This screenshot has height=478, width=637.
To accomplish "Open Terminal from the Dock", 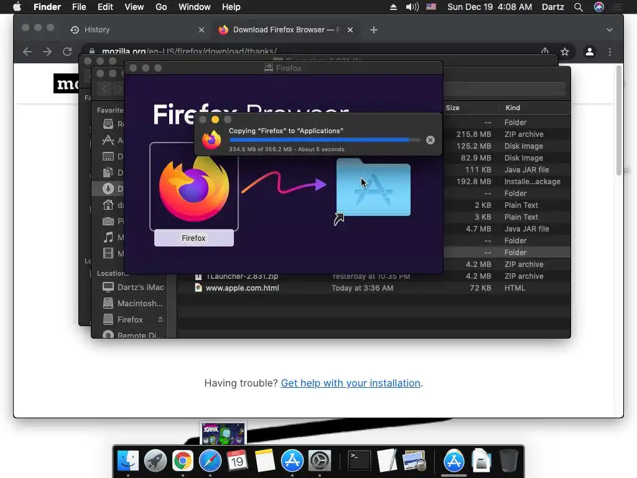I will click(360, 461).
